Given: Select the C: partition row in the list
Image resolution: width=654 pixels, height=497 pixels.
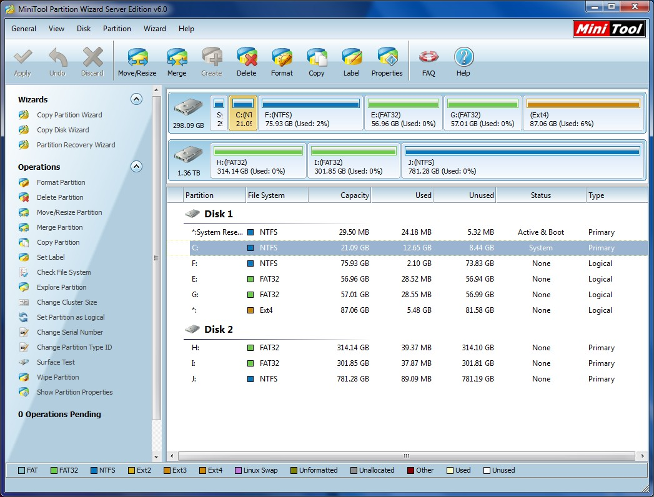Looking at the screenshot, I should click(x=312, y=247).
